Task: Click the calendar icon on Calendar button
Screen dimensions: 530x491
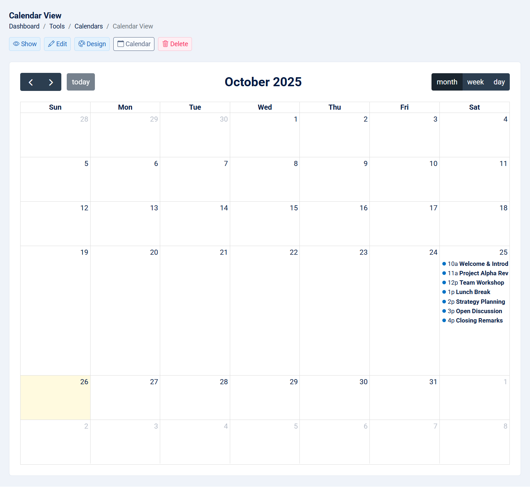Action: [x=121, y=44]
